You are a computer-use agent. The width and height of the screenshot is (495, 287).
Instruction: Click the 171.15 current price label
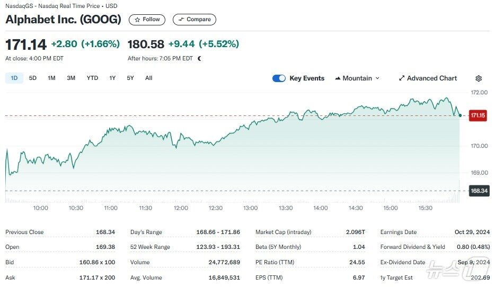coord(478,115)
